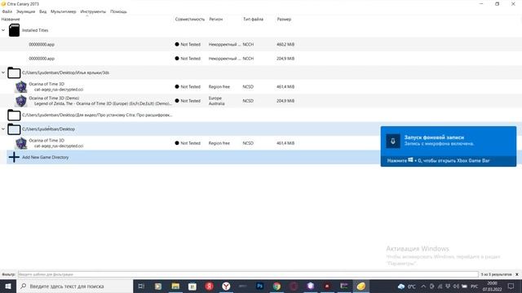Sort by Название column header

(x=11, y=20)
